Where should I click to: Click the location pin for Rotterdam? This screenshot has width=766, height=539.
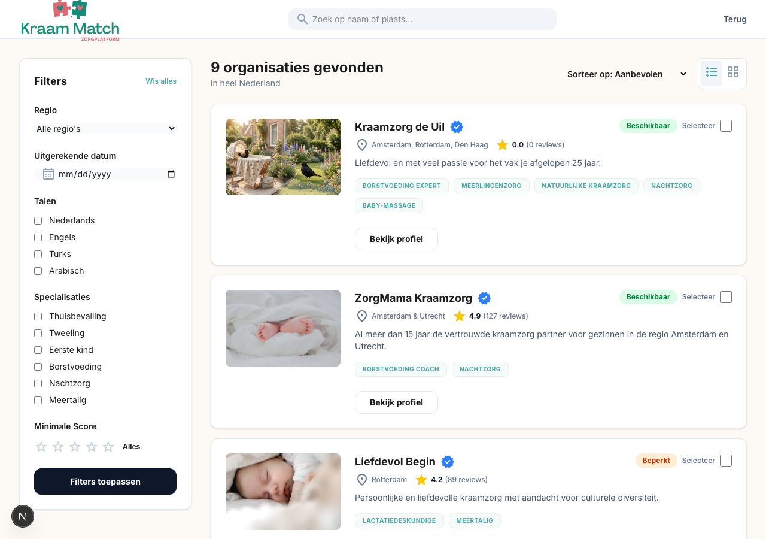click(x=361, y=480)
